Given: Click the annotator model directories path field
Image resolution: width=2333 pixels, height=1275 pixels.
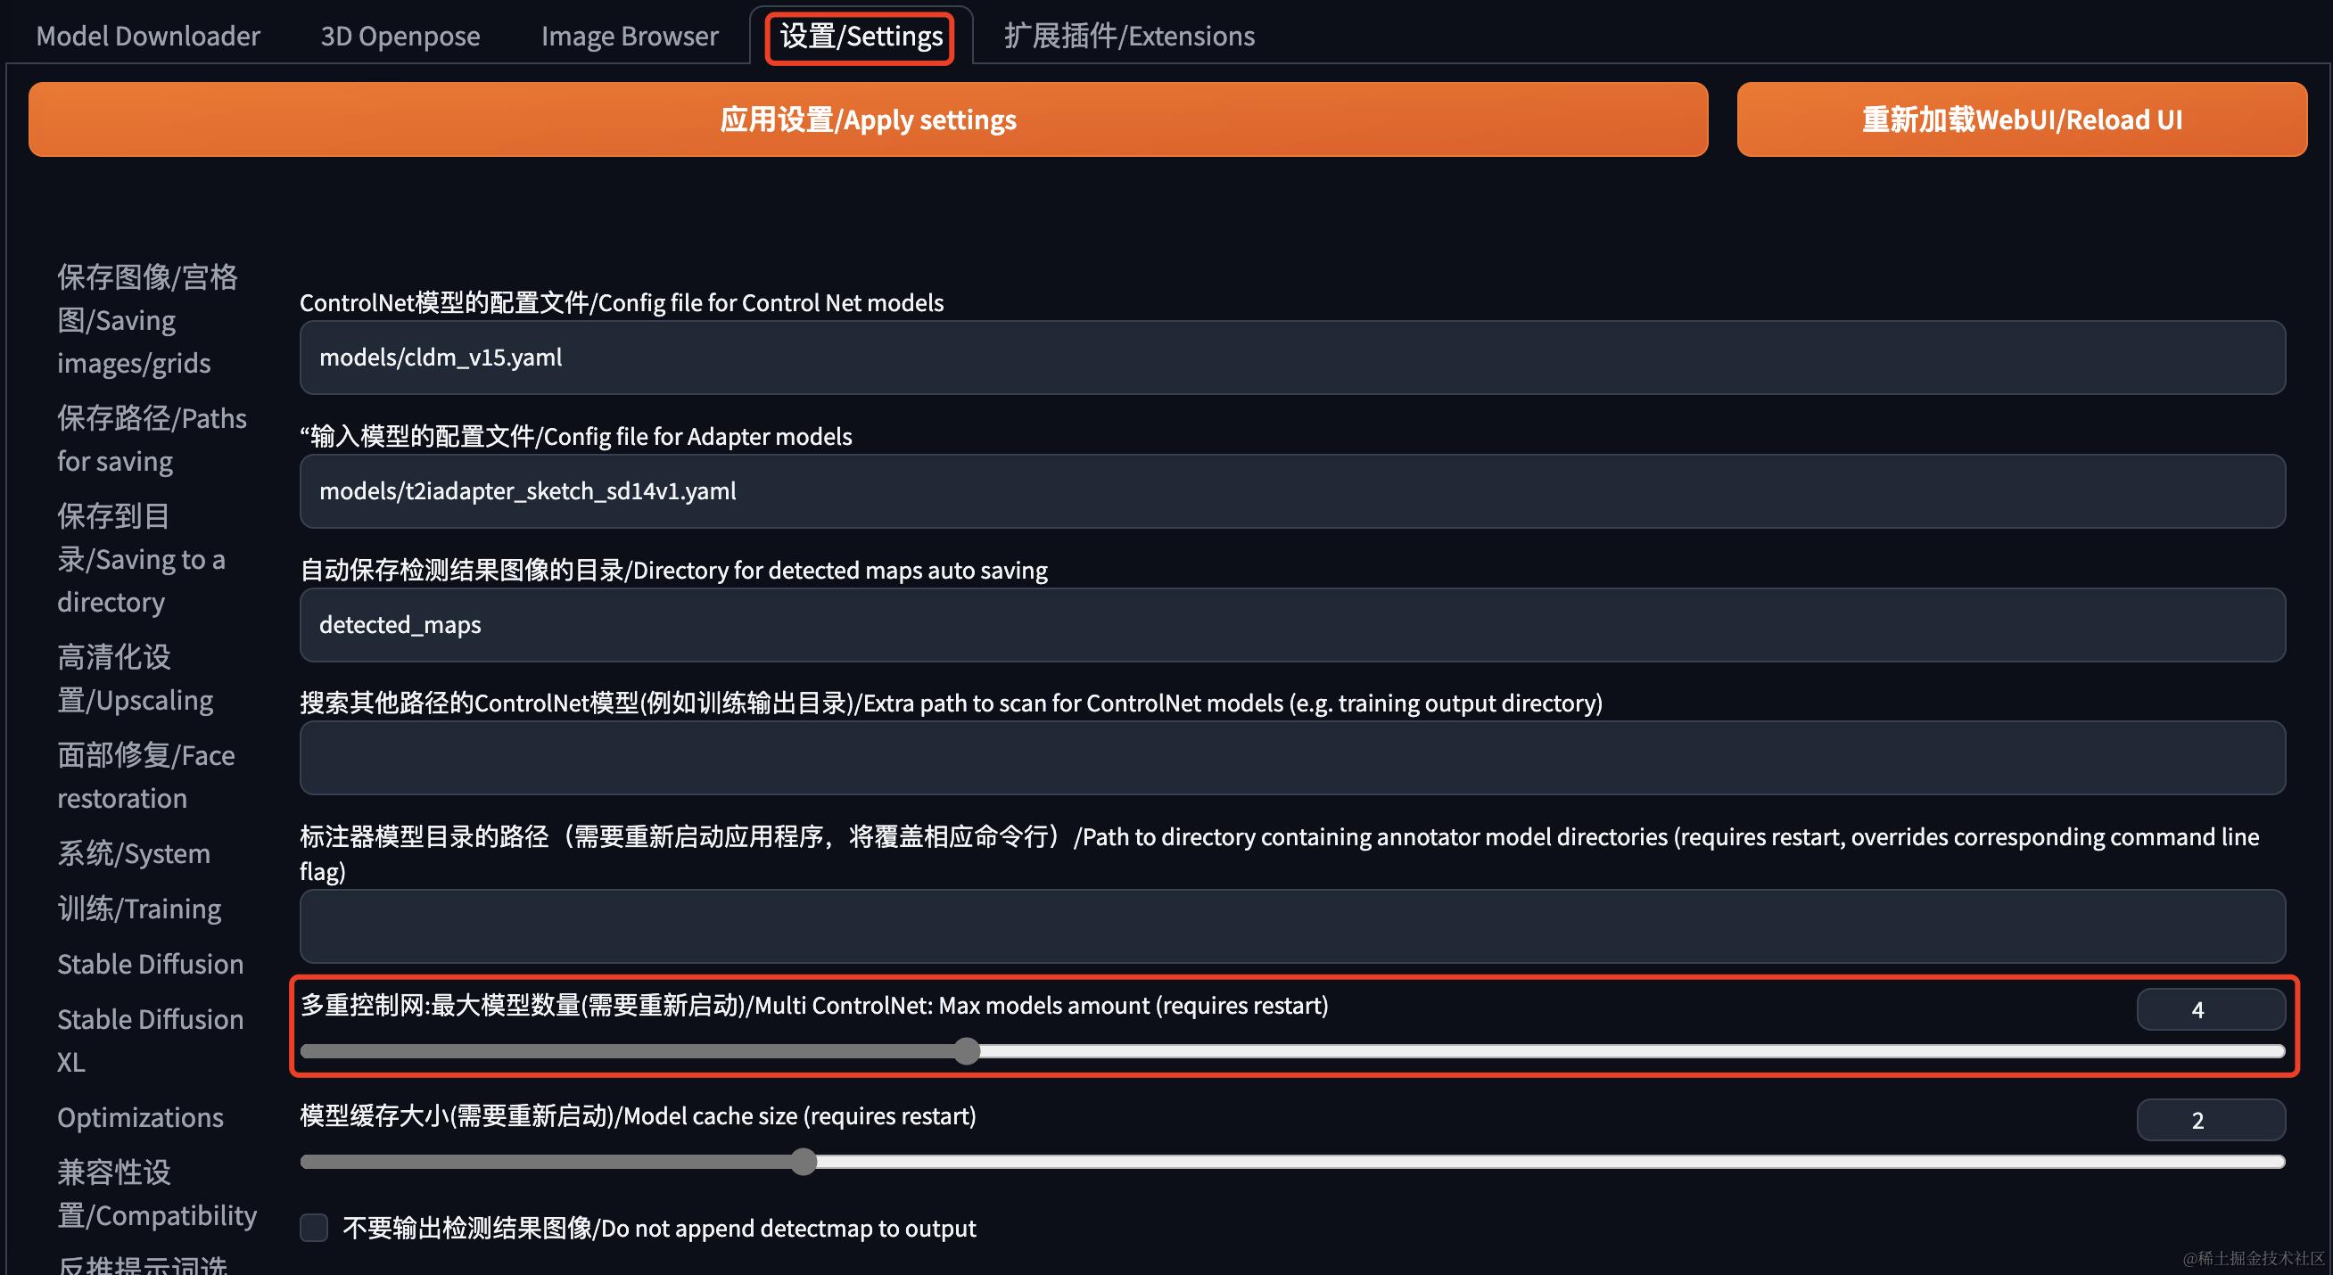Looking at the screenshot, I should (1291, 926).
